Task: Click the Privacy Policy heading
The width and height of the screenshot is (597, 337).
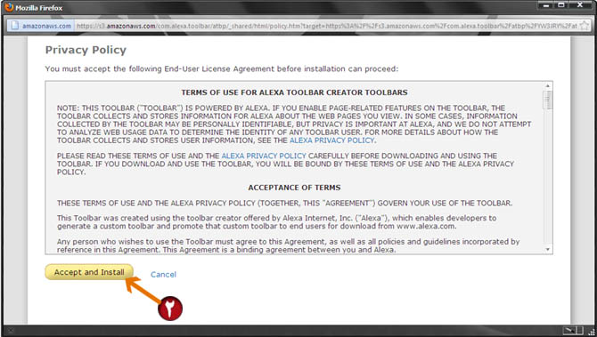Action: pos(86,50)
